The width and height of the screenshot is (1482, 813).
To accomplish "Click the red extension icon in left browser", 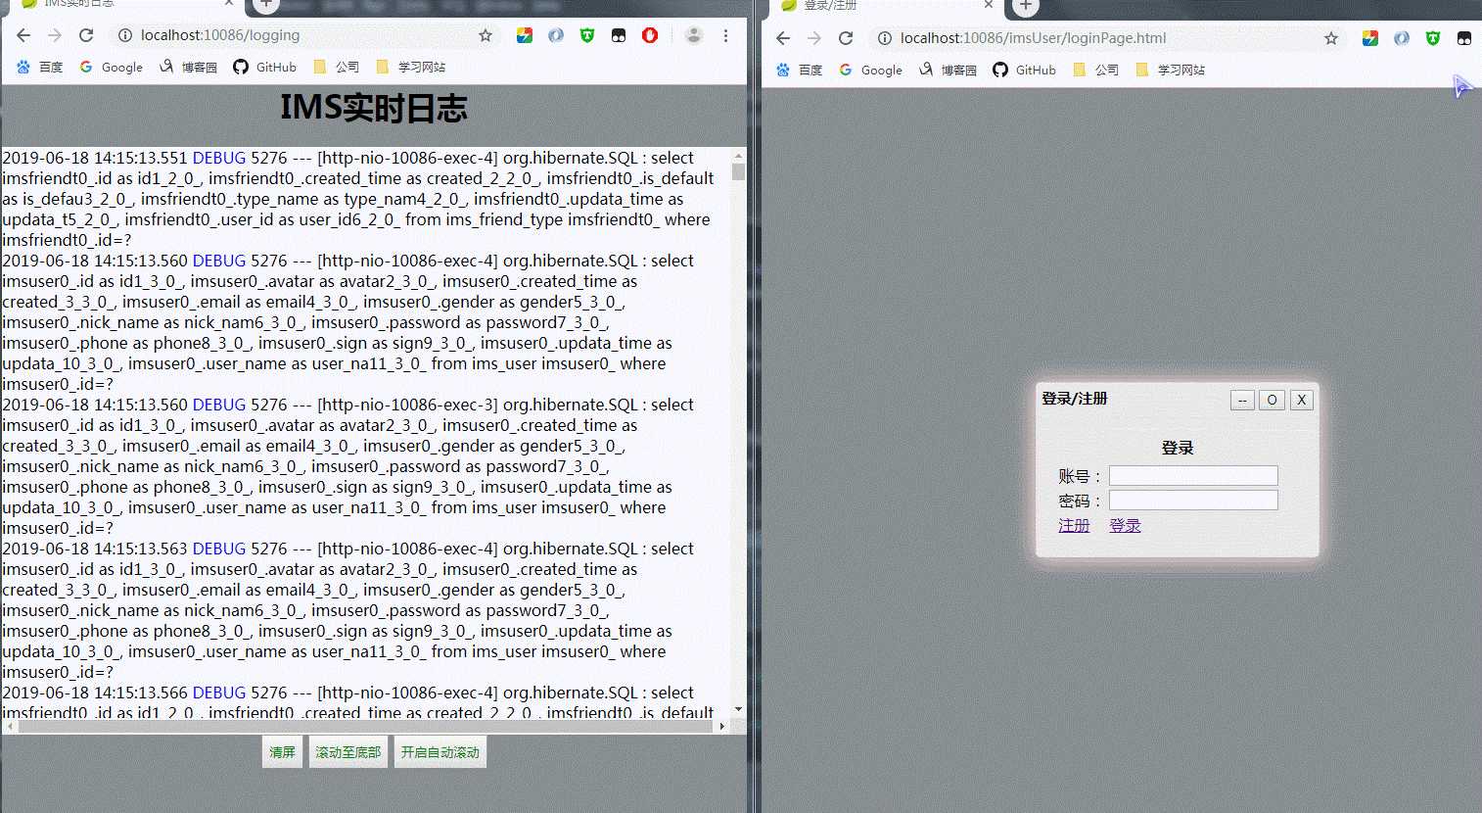I will coord(650,35).
